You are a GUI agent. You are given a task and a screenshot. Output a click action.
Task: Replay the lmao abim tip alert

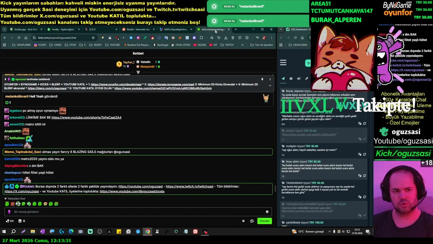point(364,176)
